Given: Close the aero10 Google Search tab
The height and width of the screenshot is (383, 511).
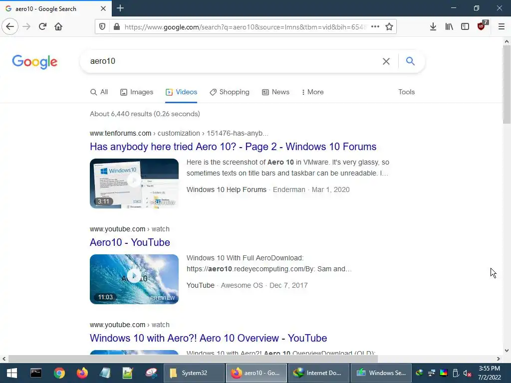Looking at the screenshot, I should pyautogui.click(x=103, y=8).
